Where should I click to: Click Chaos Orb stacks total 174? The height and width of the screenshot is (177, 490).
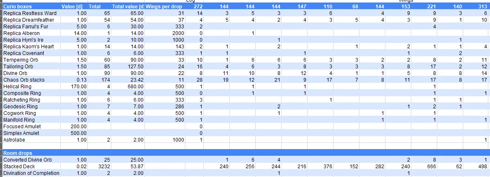(106, 80)
